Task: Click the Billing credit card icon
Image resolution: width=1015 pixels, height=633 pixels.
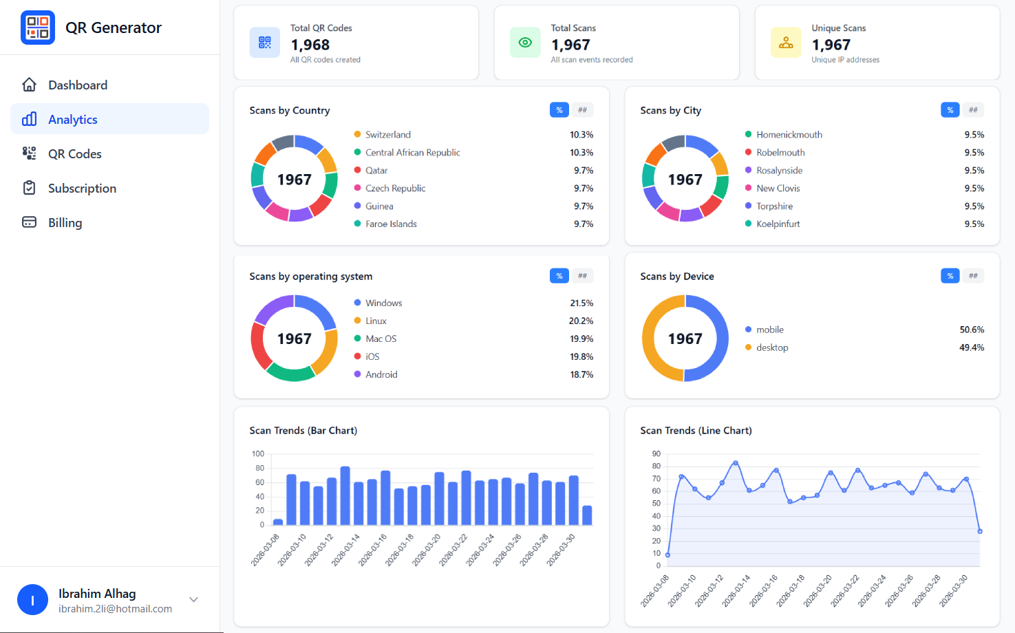Action: [29, 222]
